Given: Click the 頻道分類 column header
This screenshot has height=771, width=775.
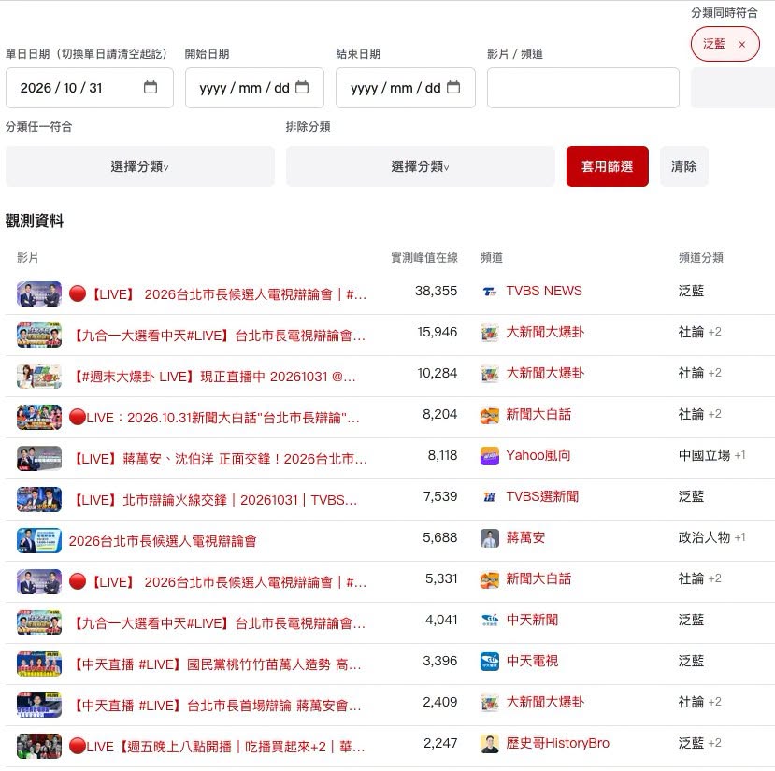Looking at the screenshot, I should click(701, 258).
